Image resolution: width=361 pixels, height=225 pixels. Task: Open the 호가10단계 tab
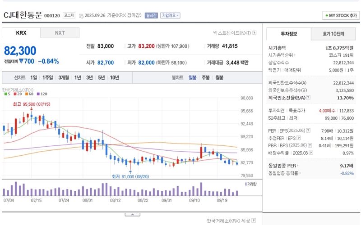tap(333, 34)
